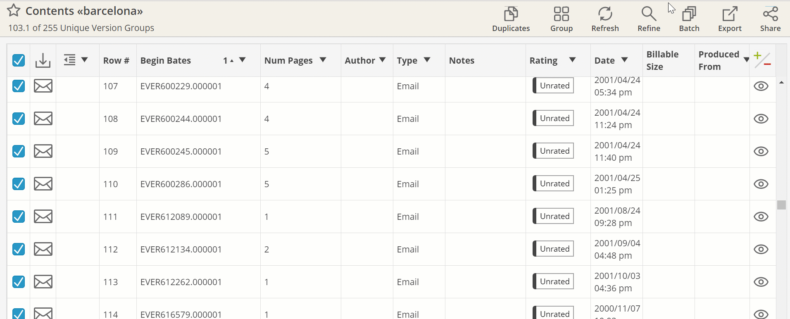Preview row 113 with the eye icon
This screenshot has width=790, height=319.
click(x=761, y=282)
